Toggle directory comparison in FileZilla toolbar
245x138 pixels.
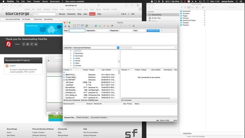(126, 26)
